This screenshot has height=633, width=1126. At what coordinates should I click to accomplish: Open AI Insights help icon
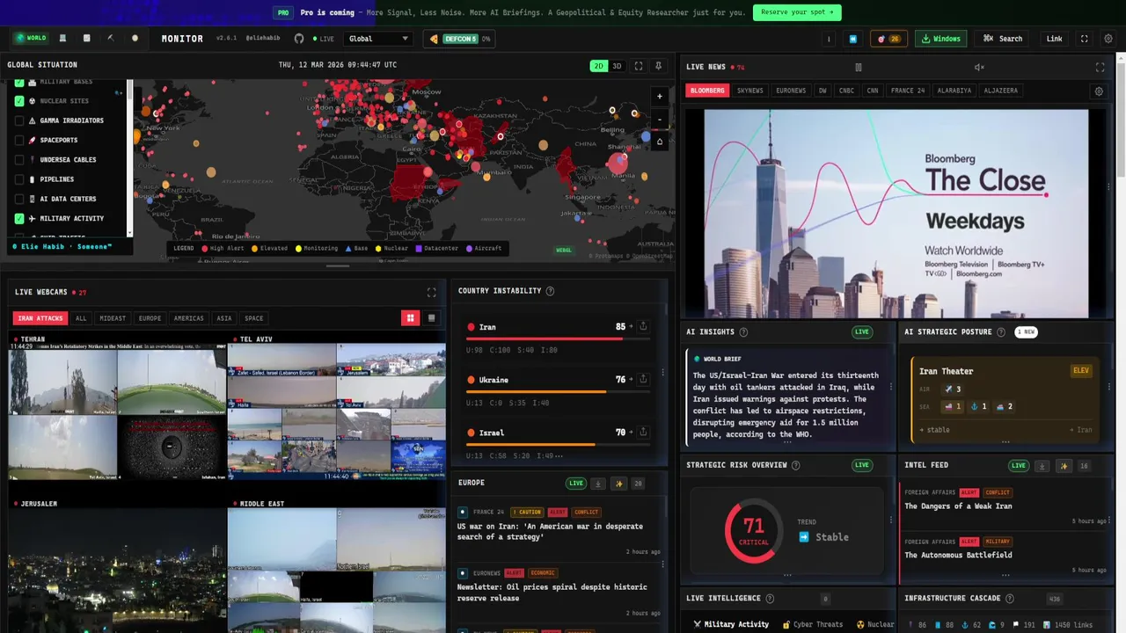[x=743, y=332]
